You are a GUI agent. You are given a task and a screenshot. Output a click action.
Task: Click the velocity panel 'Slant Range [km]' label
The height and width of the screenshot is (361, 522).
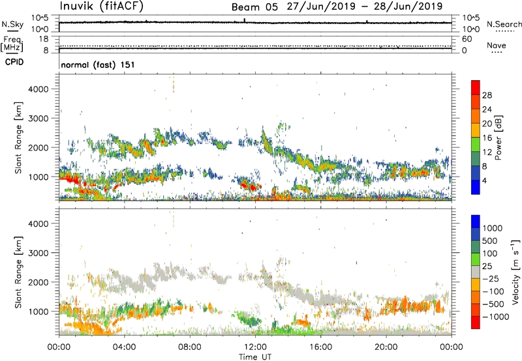click(18, 272)
